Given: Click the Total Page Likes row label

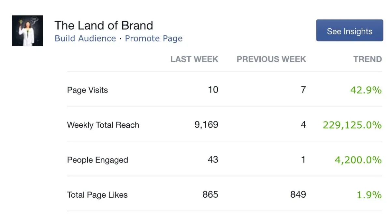Looking at the screenshot, I should click(97, 195).
